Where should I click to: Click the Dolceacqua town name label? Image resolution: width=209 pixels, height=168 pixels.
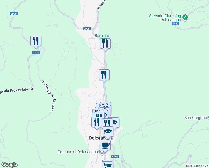101,138
